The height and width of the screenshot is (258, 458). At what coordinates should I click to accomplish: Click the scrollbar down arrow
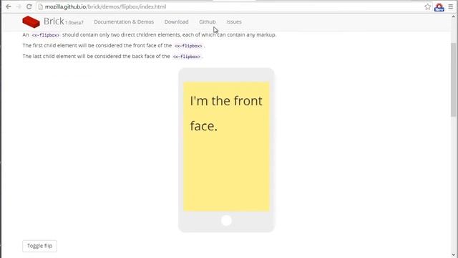tap(454, 255)
